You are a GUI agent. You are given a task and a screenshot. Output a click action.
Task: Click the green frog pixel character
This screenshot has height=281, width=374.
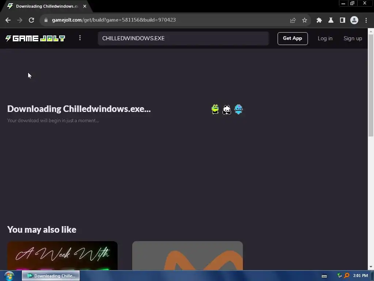click(215, 109)
